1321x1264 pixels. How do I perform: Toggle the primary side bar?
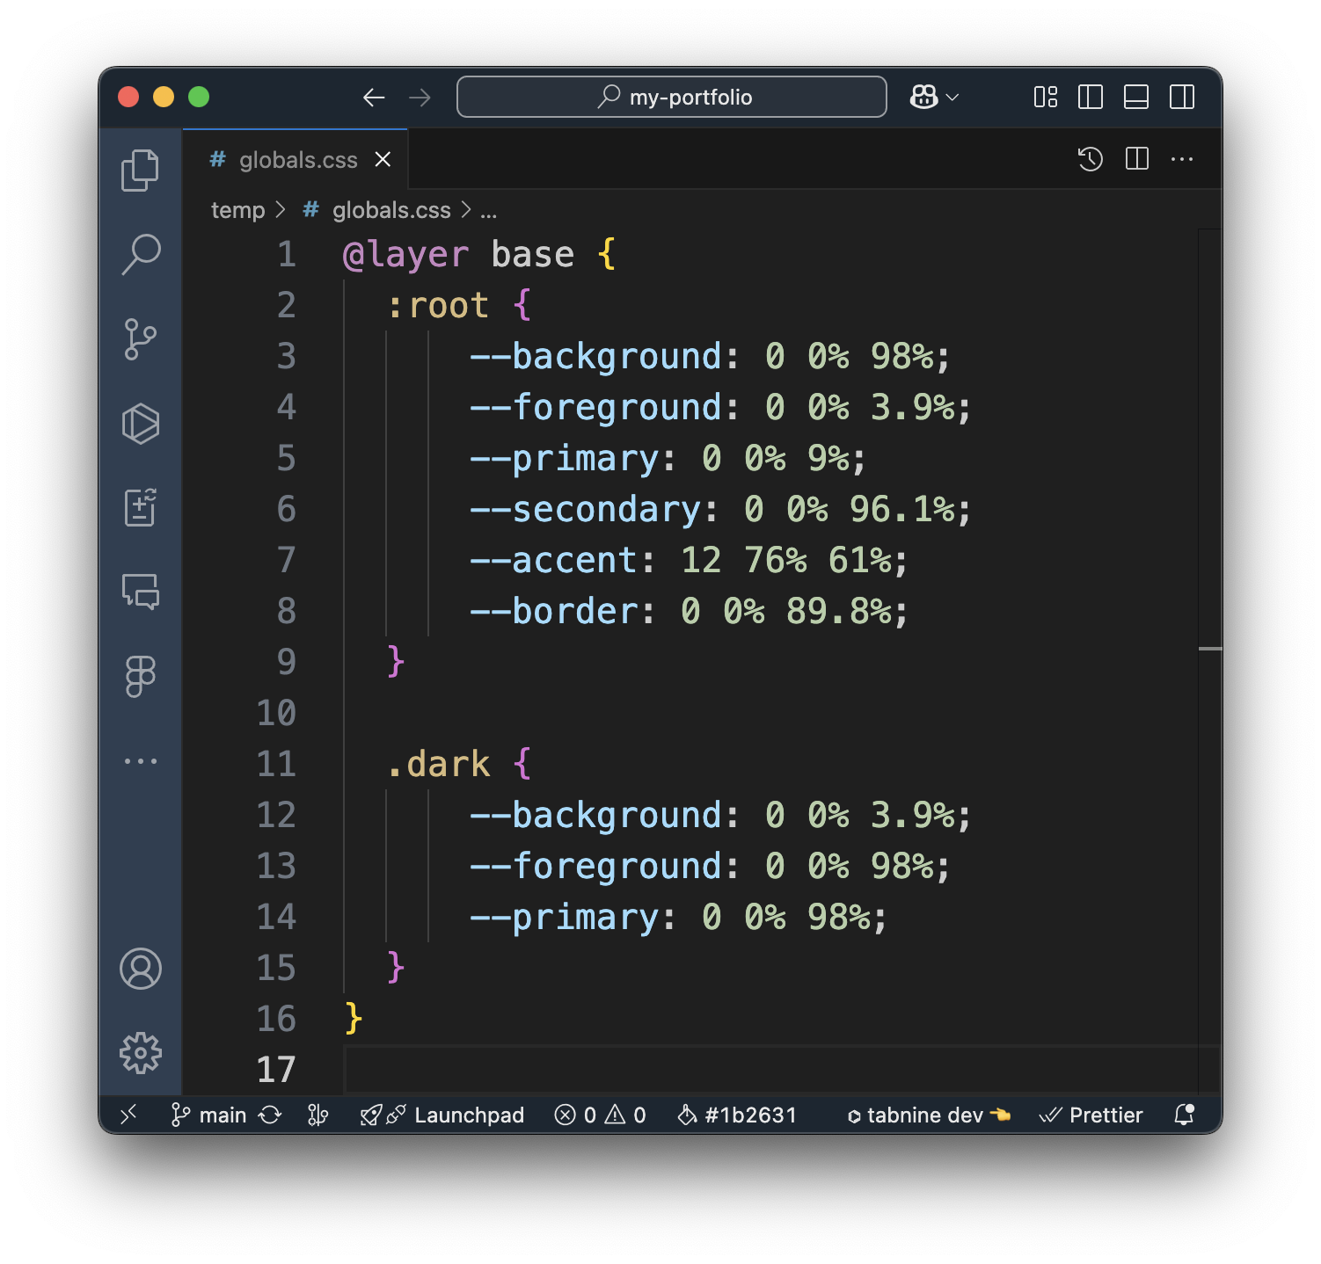(x=1091, y=97)
